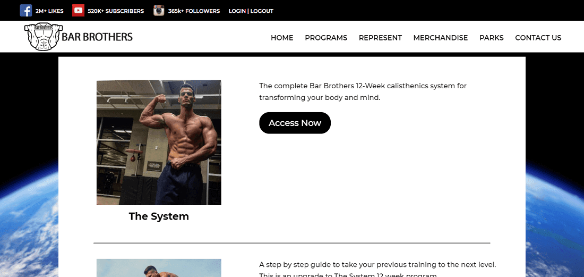The height and width of the screenshot is (277, 584).
Task: Open The System athlete photo
Action: [x=159, y=142]
